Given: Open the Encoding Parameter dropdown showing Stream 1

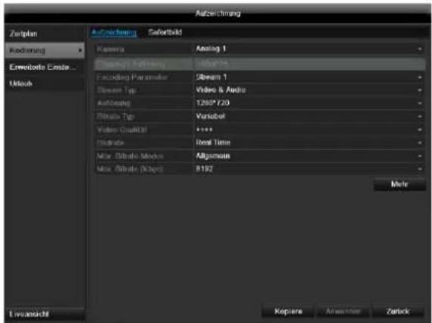Looking at the screenshot, I should pyautogui.click(x=309, y=77).
